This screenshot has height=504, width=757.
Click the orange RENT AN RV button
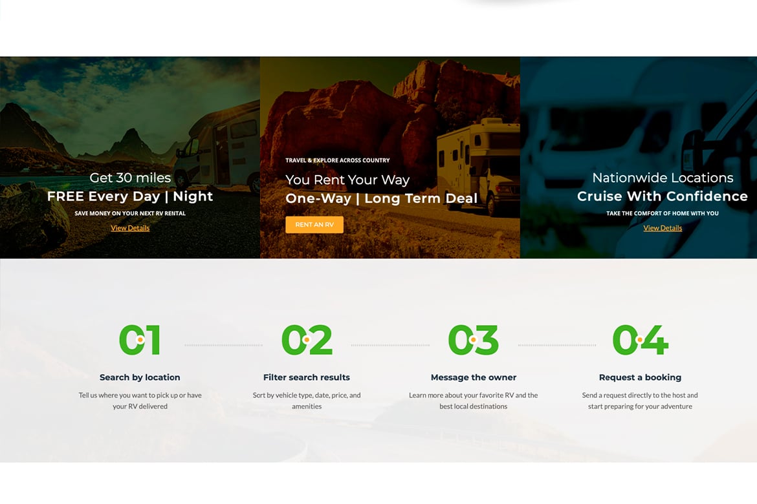pos(314,225)
